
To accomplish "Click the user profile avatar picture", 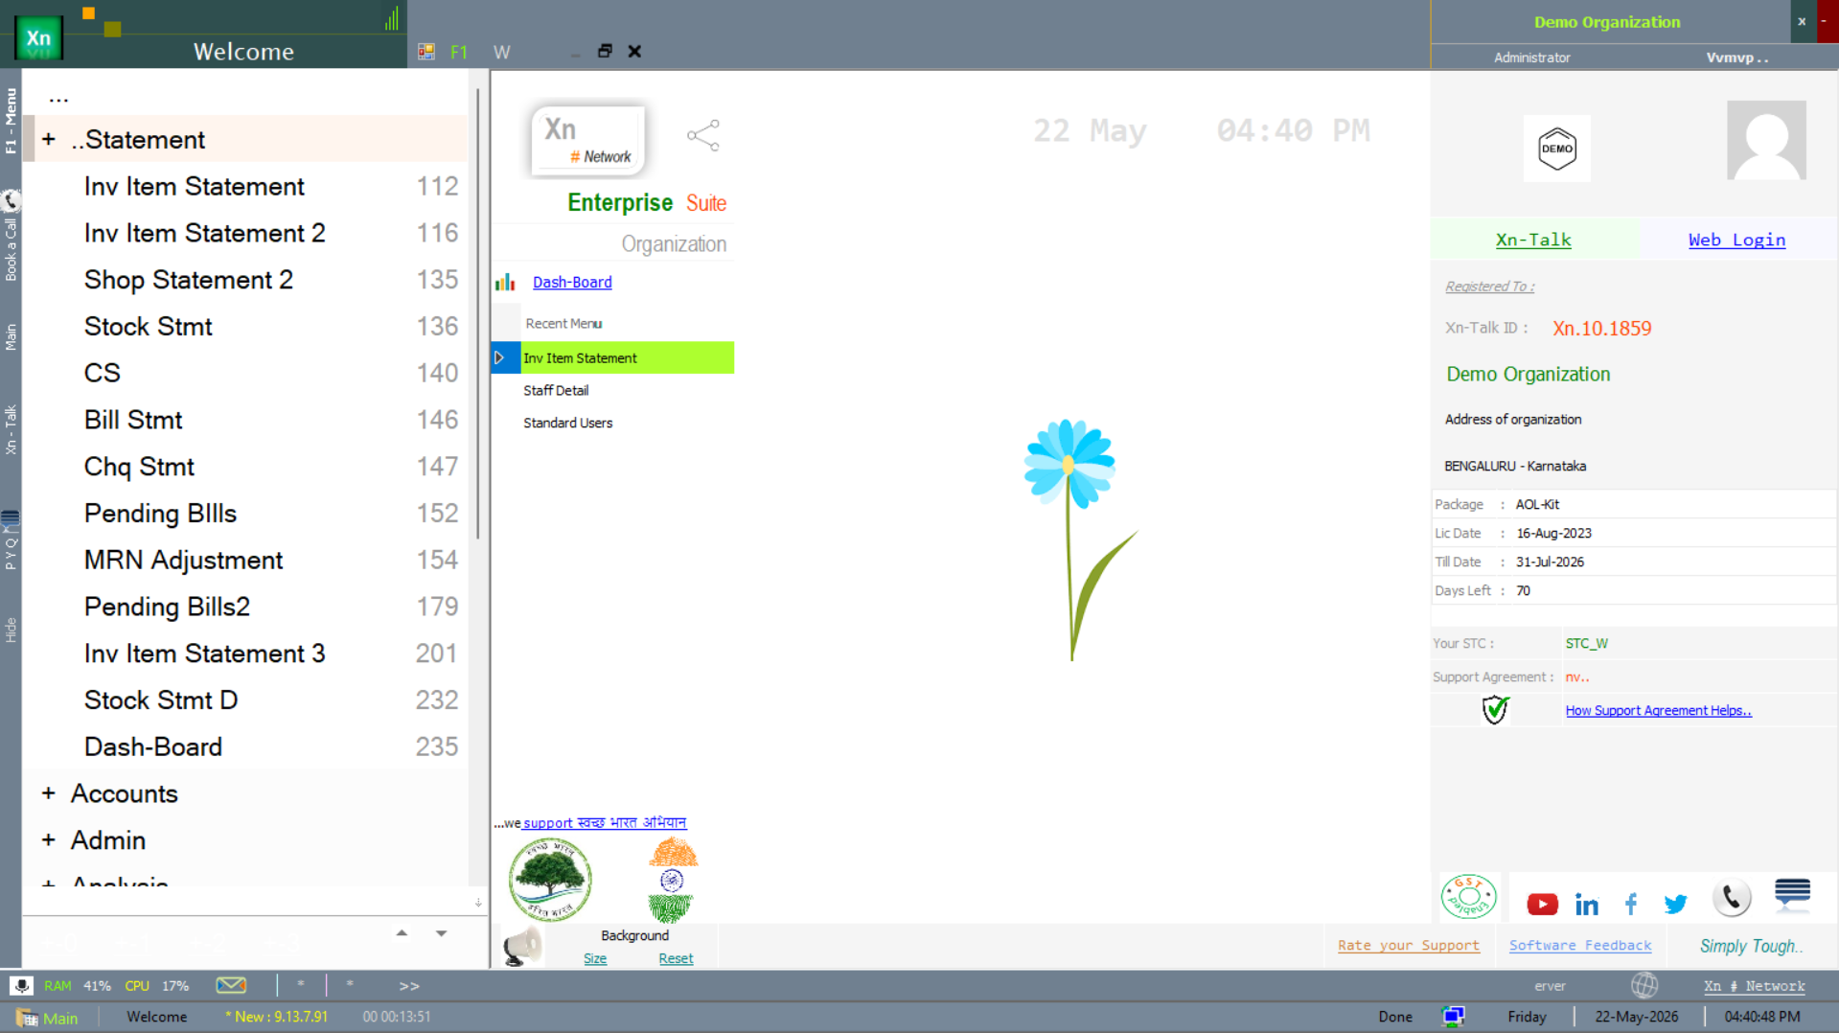I will 1766,140.
